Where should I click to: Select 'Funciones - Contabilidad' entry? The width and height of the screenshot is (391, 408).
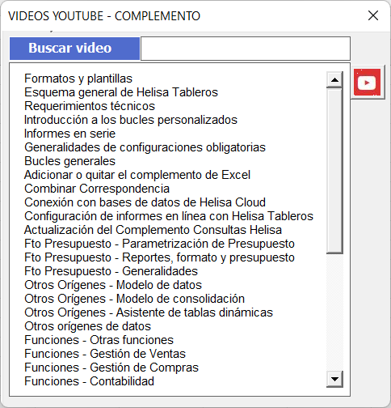tap(89, 381)
